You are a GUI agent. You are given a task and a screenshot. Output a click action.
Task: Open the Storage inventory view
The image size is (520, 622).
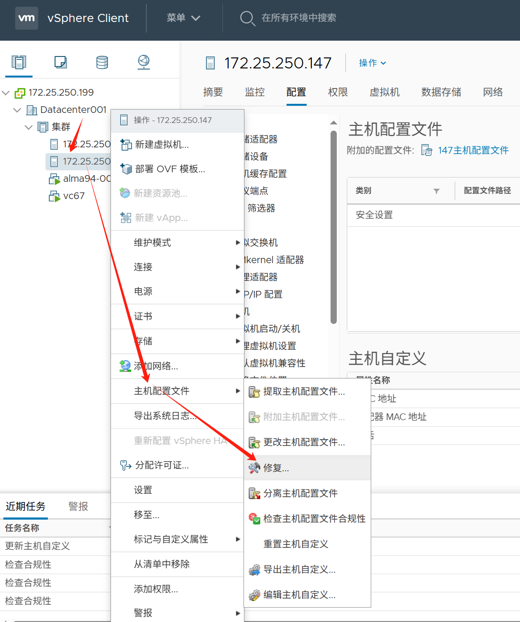102,62
